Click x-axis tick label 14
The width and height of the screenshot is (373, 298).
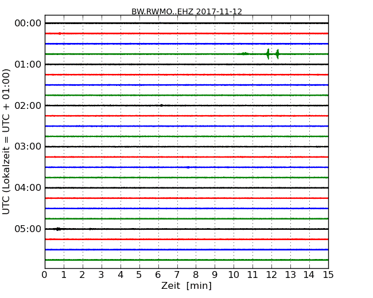click(309, 275)
